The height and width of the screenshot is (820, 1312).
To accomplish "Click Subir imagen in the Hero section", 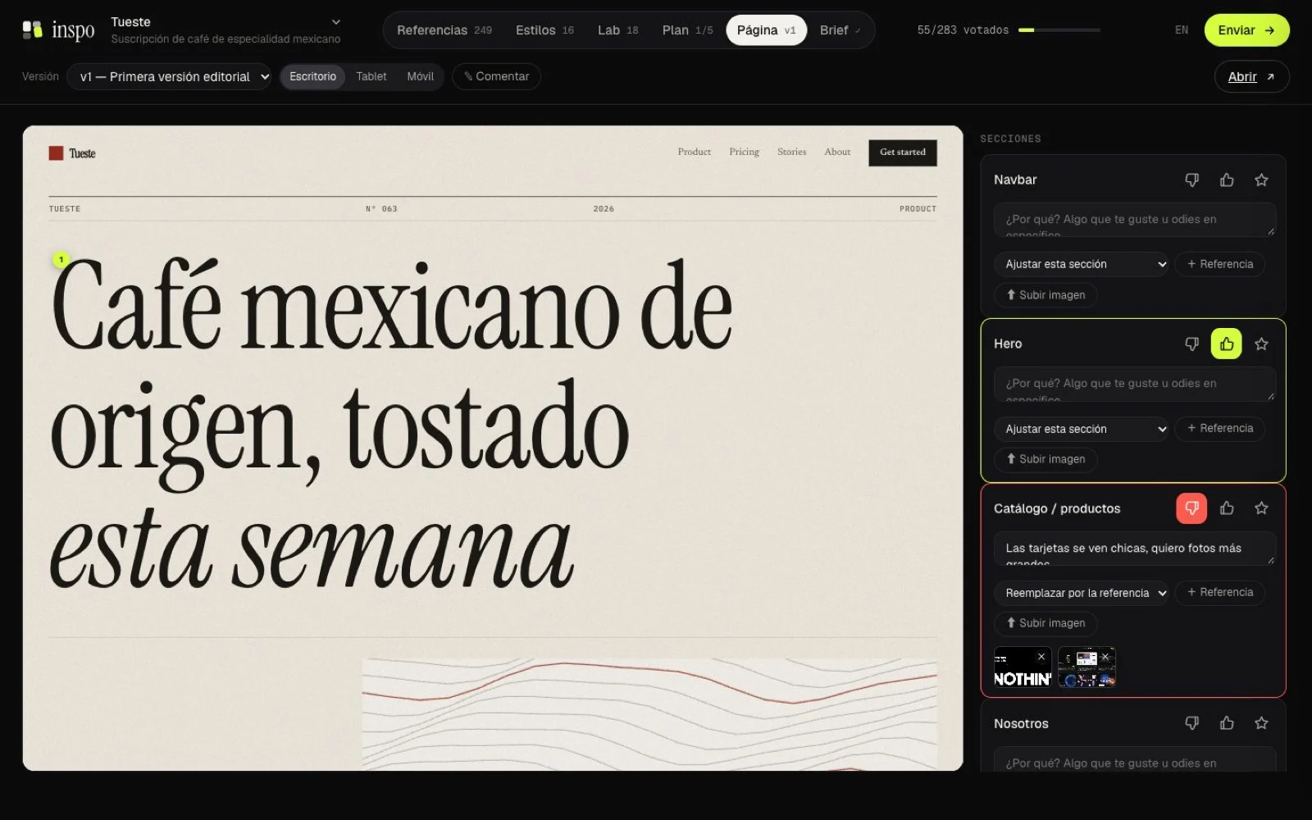I will pyautogui.click(x=1046, y=459).
